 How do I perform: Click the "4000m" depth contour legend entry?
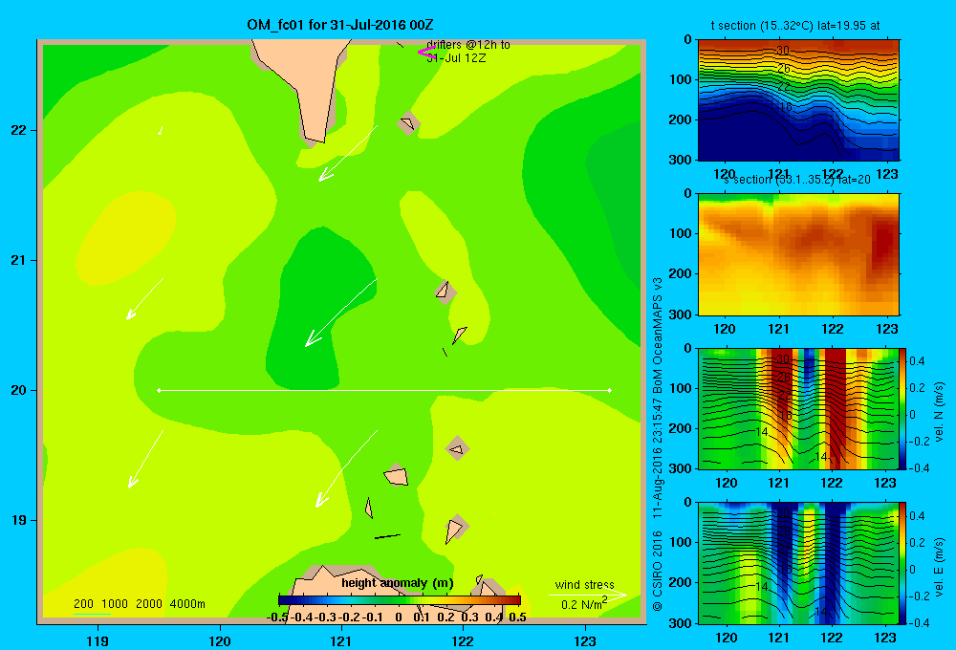[187, 604]
